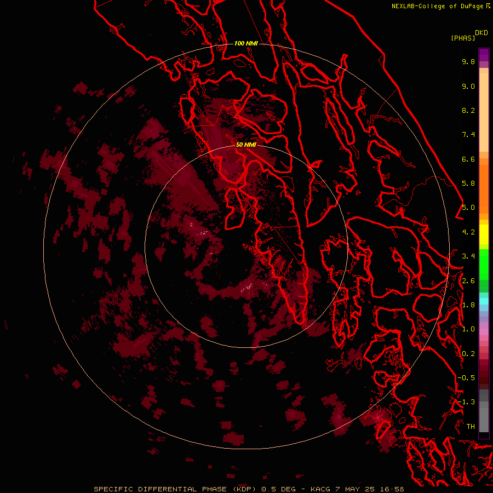This screenshot has width=493, height=493.
Task: Click the 9.0 legend value
Action: click(468, 86)
